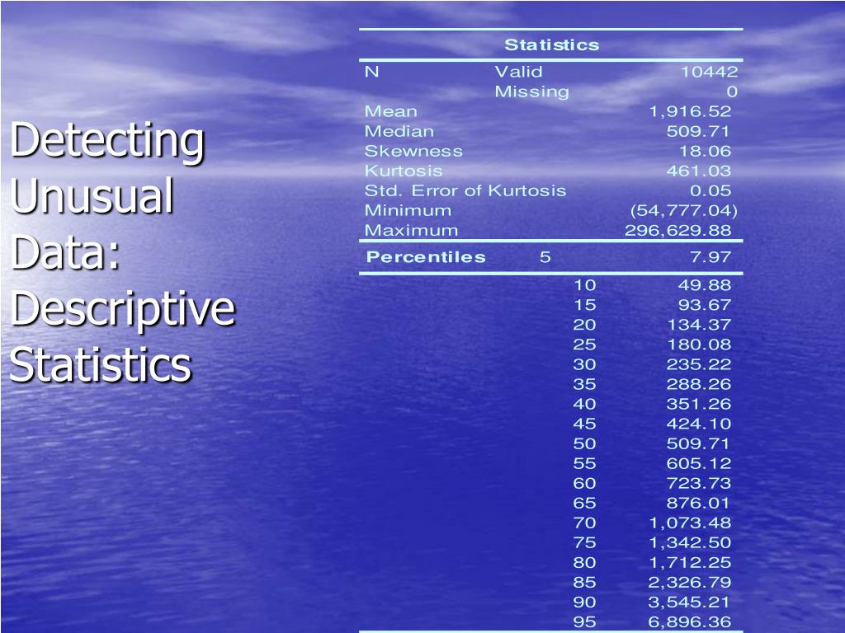Click the Kurtosis value 461.03
This screenshot has width=845, height=633.
699,171
